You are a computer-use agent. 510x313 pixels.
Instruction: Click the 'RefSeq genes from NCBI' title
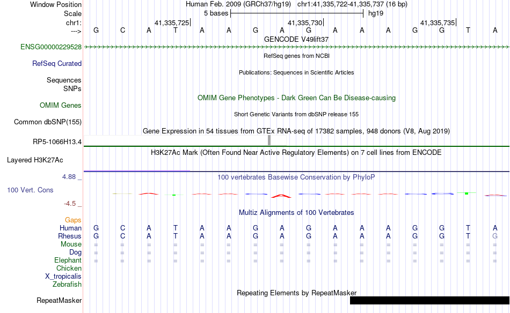coord(297,56)
